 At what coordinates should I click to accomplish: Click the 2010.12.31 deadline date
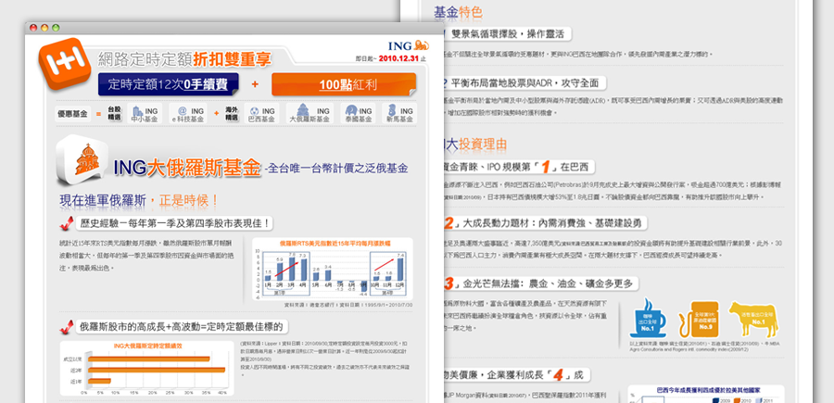(x=398, y=58)
